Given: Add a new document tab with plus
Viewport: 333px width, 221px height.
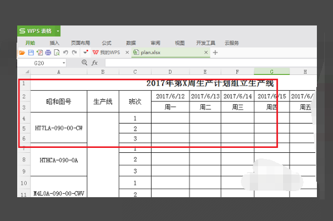Looking at the screenshot, I should click(215, 52).
